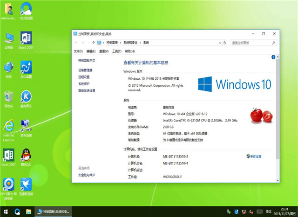Click the 更改设置 change settings link
The height and width of the screenshot is (217, 298).
(254, 156)
